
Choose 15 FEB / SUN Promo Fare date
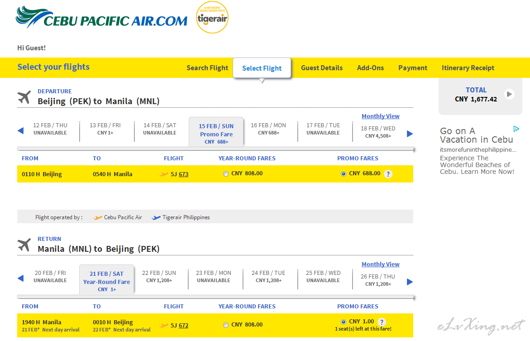point(216,132)
